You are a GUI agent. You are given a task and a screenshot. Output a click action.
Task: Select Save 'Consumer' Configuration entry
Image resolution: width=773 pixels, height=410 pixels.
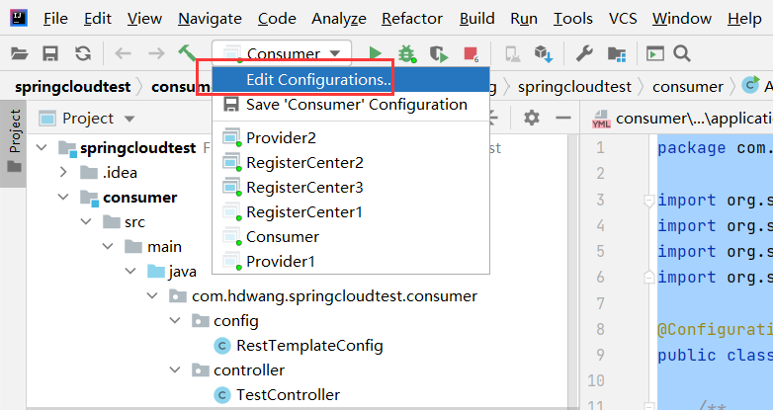click(356, 104)
